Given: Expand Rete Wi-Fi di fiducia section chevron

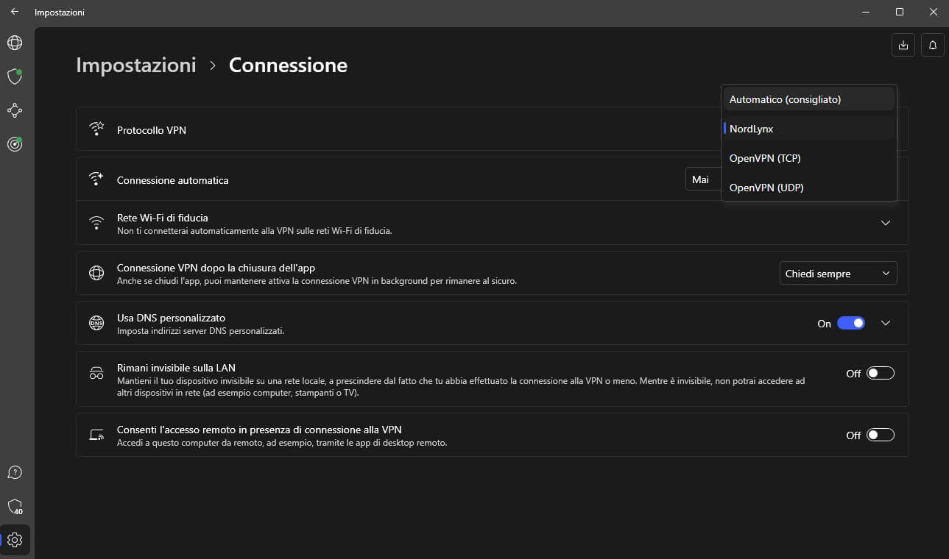Looking at the screenshot, I should click(886, 223).
